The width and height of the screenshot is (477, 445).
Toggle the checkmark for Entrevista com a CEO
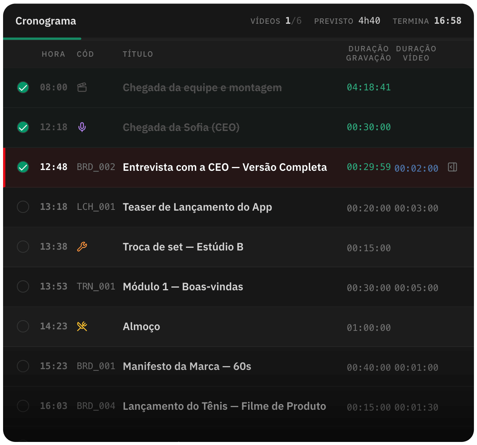[x=23, y=167]
